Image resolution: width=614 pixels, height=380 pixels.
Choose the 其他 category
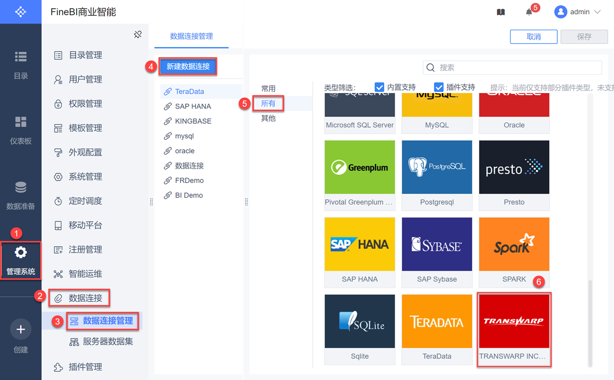click(269, 118)
